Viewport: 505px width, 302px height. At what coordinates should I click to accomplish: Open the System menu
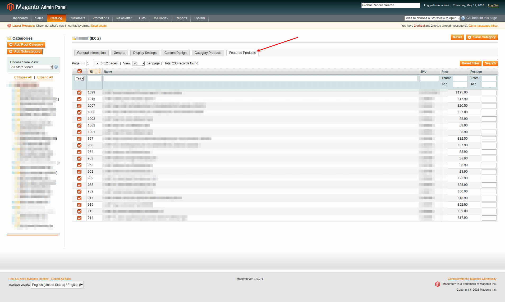click(200, 18)
